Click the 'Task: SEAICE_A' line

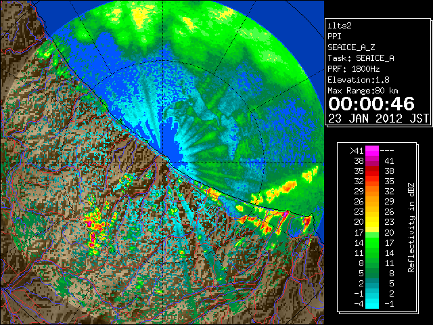[x=361, y=58]
